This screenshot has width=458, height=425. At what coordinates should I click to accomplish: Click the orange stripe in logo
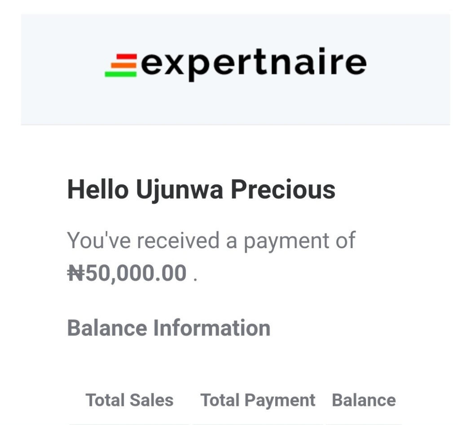(123, 65)
